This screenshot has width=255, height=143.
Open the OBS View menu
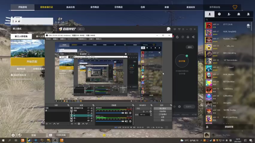(x=63, y=39)
